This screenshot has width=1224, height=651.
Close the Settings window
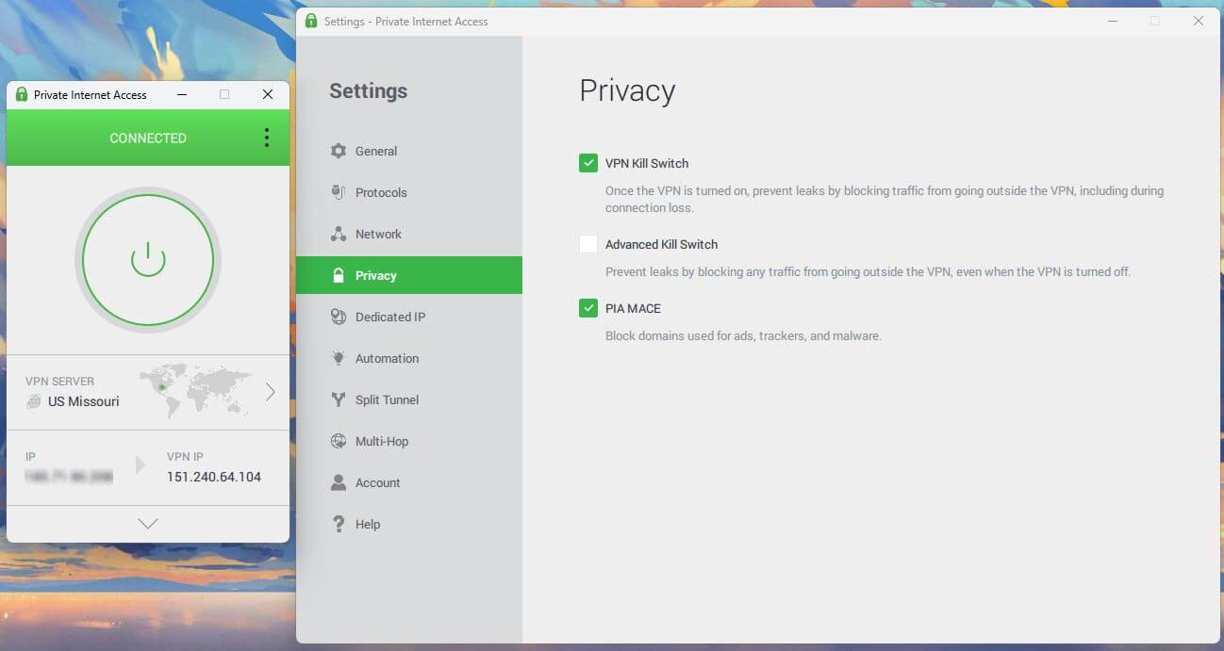click(1199, 21)
